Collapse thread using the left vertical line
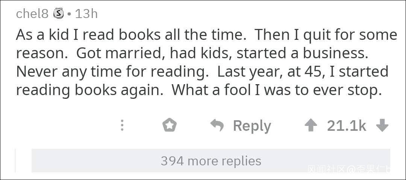Screen dimensions: 406x180 [15, 161]
